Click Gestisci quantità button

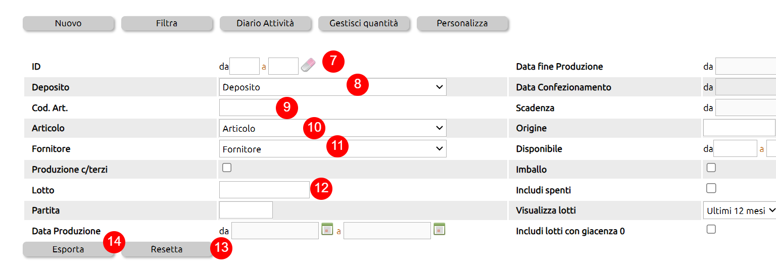[364, 23]
